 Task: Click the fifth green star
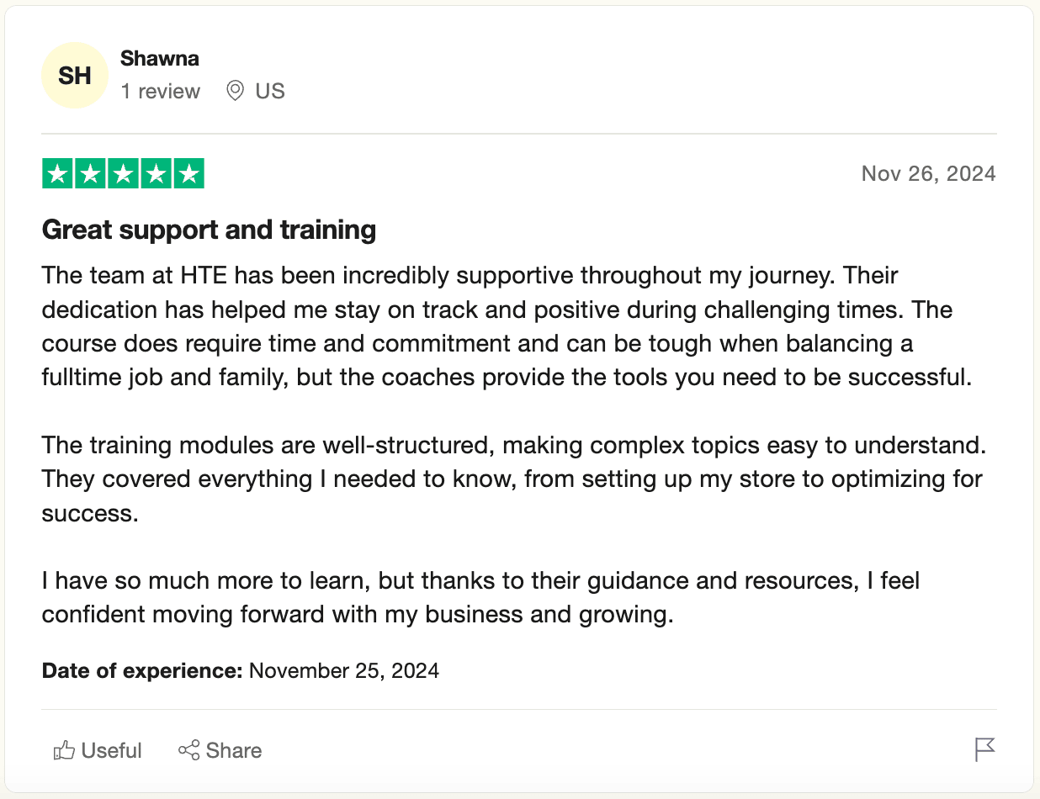(188, 174)
